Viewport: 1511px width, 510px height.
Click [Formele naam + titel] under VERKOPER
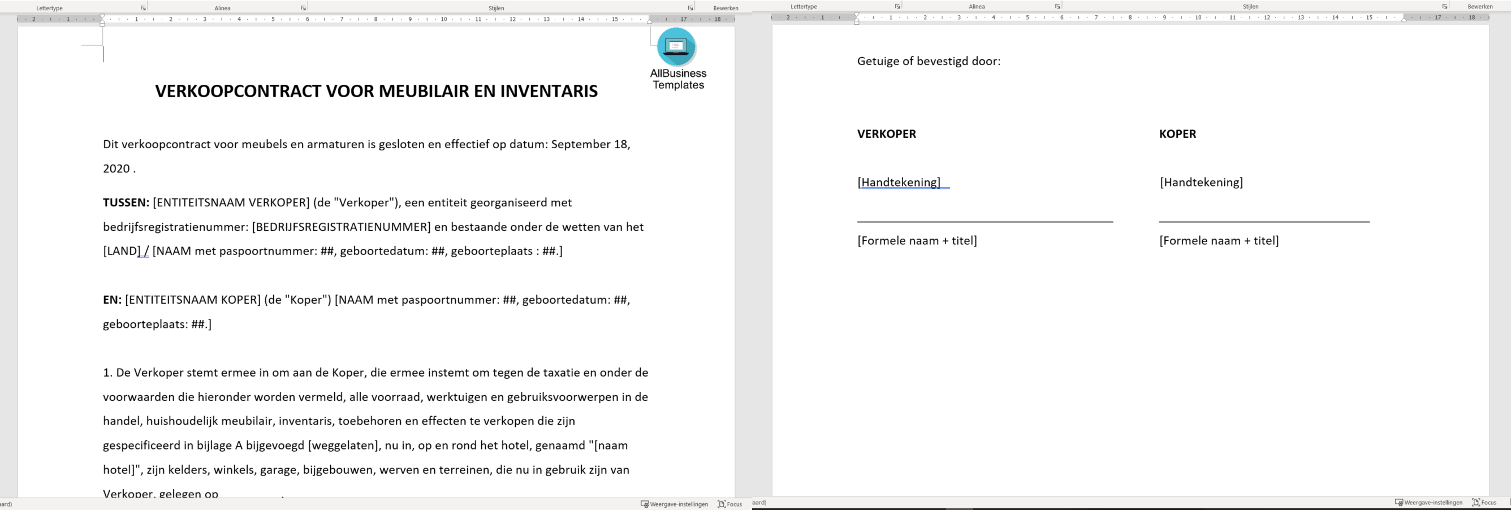click(917, 241)
